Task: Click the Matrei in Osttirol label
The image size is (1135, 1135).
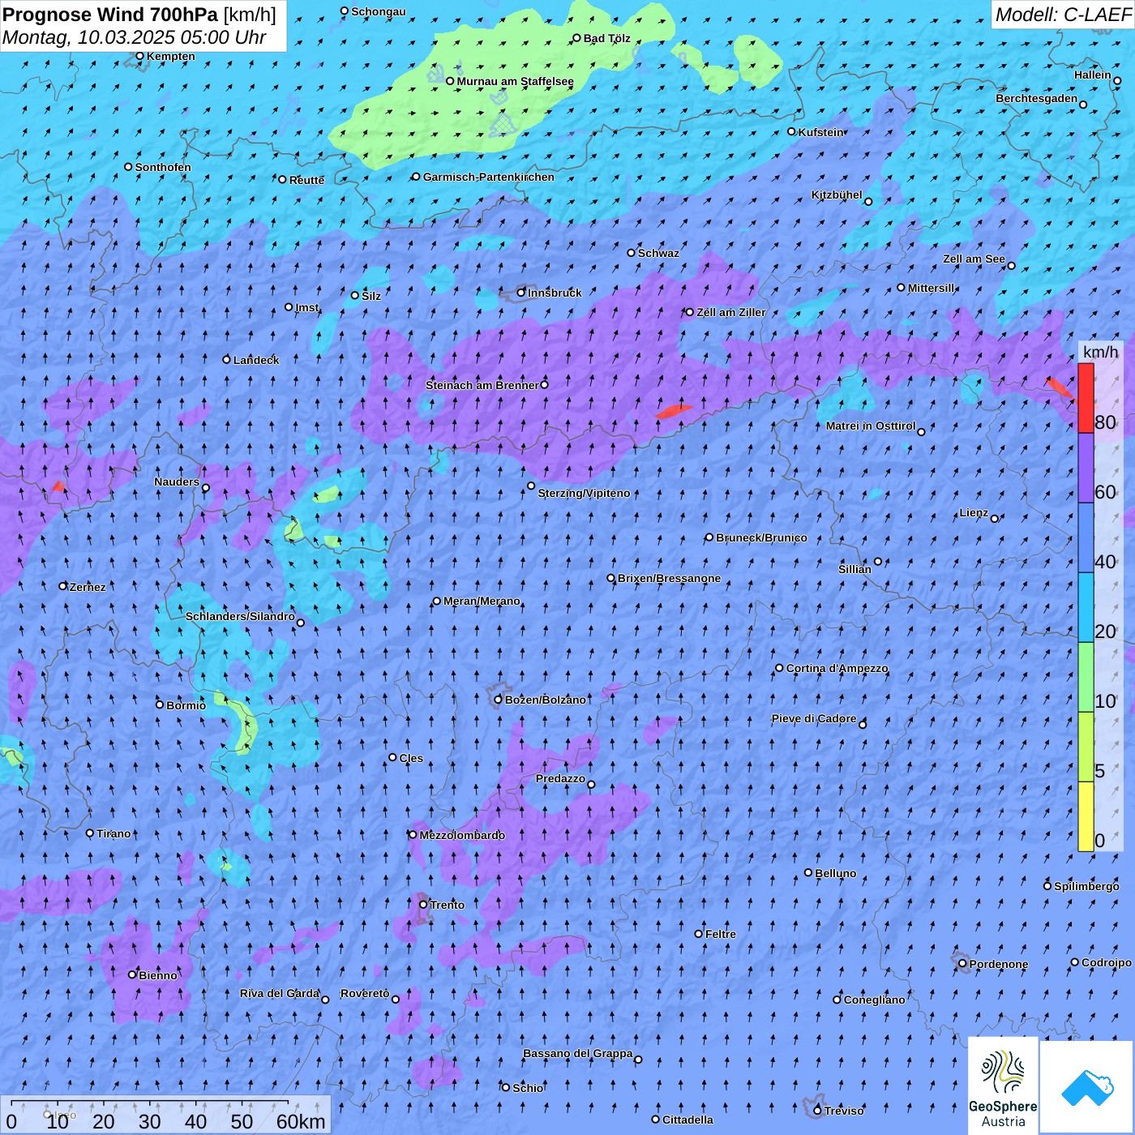Action: [x=871, y=426]
